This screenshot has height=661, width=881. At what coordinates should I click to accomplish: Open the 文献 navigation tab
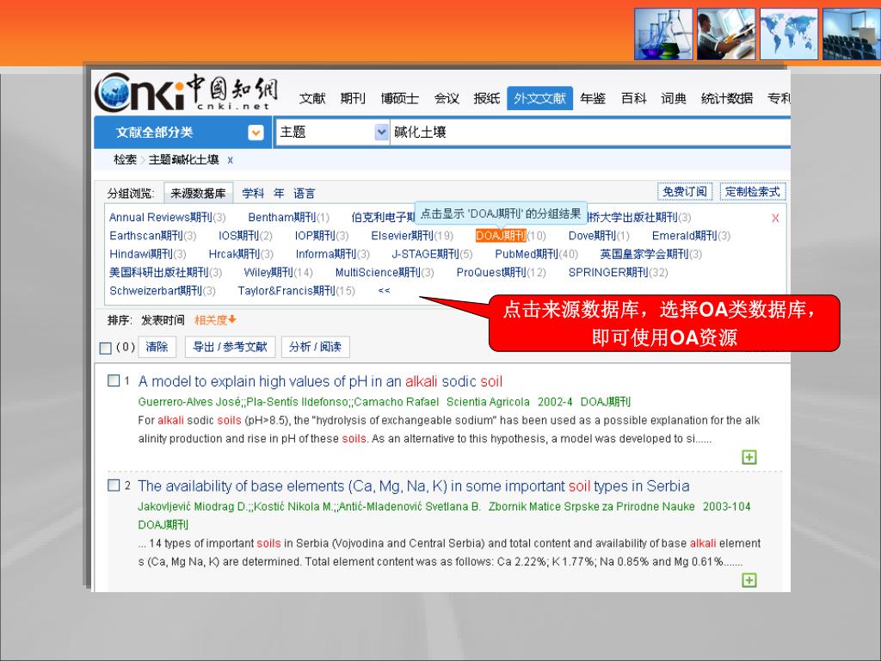coord(312,98)
